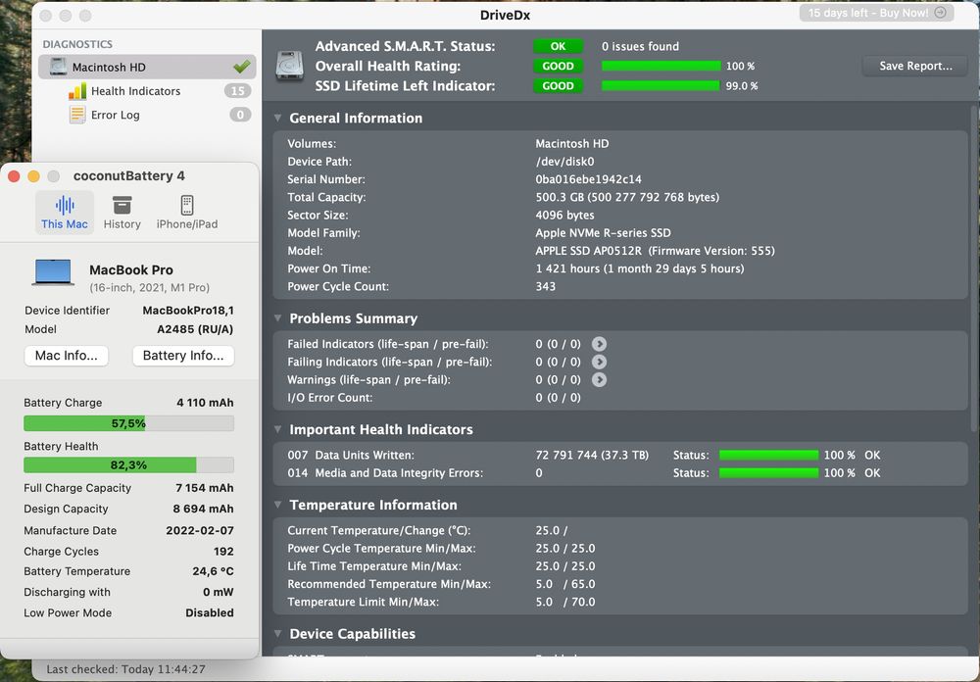Open Health Indicators in DriveDx sidebar
Image resolution: width=980 pixels, height=682 pixels.
coord(135,91)
